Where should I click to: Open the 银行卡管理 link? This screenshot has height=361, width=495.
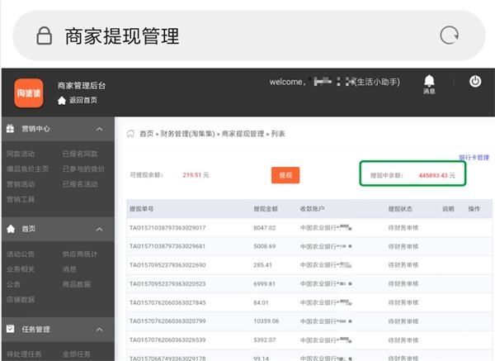[x=474, y=157]
